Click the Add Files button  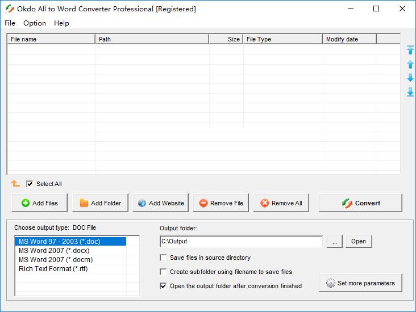pyautogui.click(x=39, y=203)
